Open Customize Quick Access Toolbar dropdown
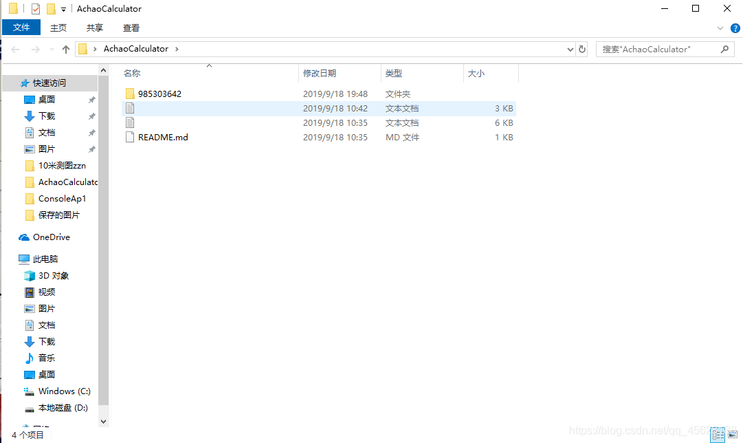 (63, 9)
